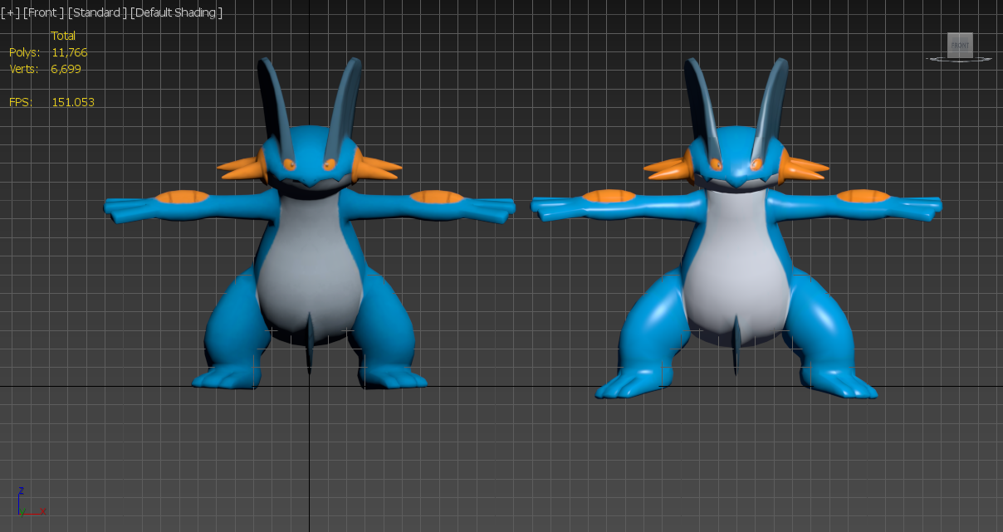The height and width of the screenshot is (532, 1003).
Task: Click the FRONT face of the ViewCube
Action: point(960,45)
